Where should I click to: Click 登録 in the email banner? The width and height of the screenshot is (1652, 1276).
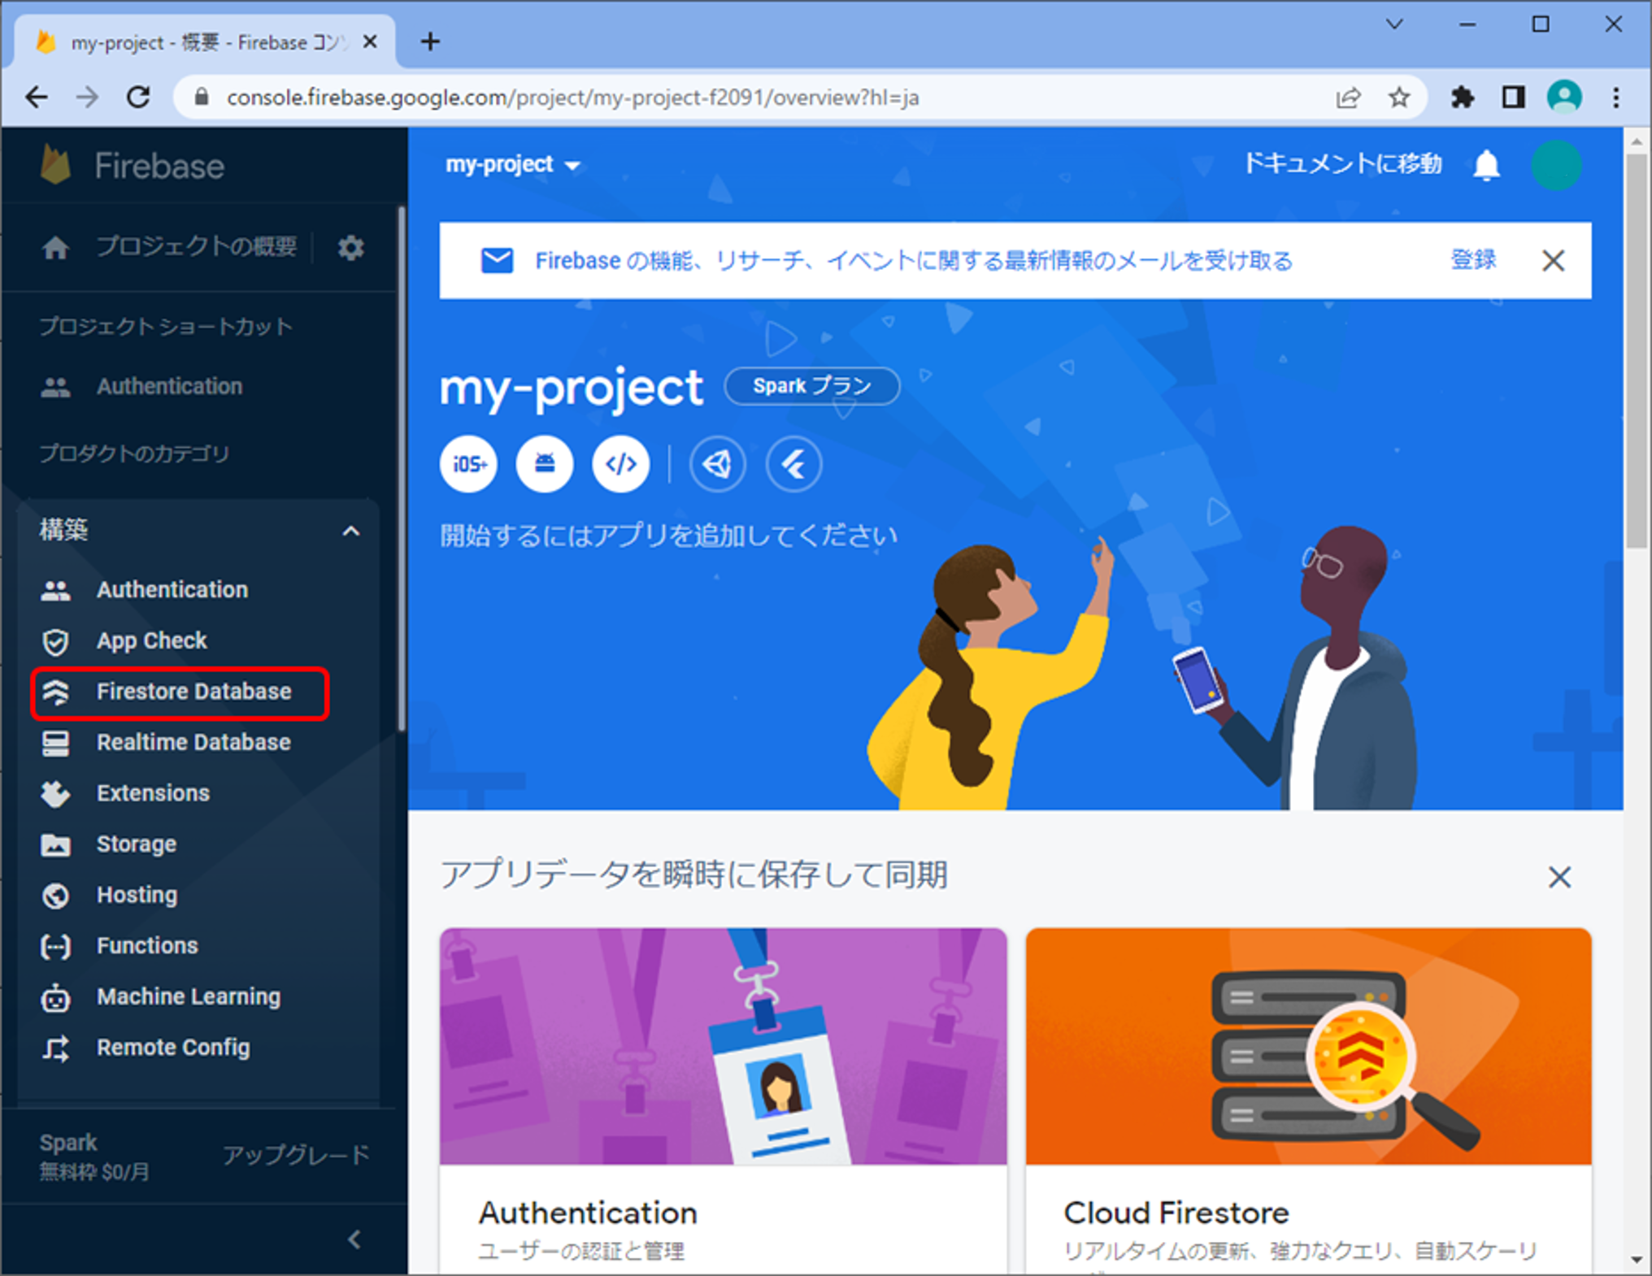click(1473, 260)
